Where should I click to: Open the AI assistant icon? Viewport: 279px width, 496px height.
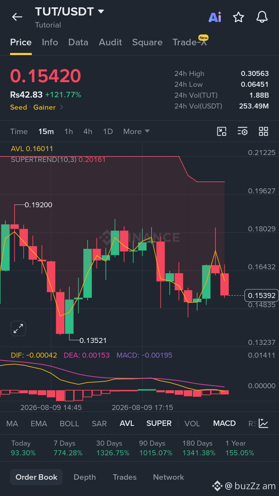215,17
